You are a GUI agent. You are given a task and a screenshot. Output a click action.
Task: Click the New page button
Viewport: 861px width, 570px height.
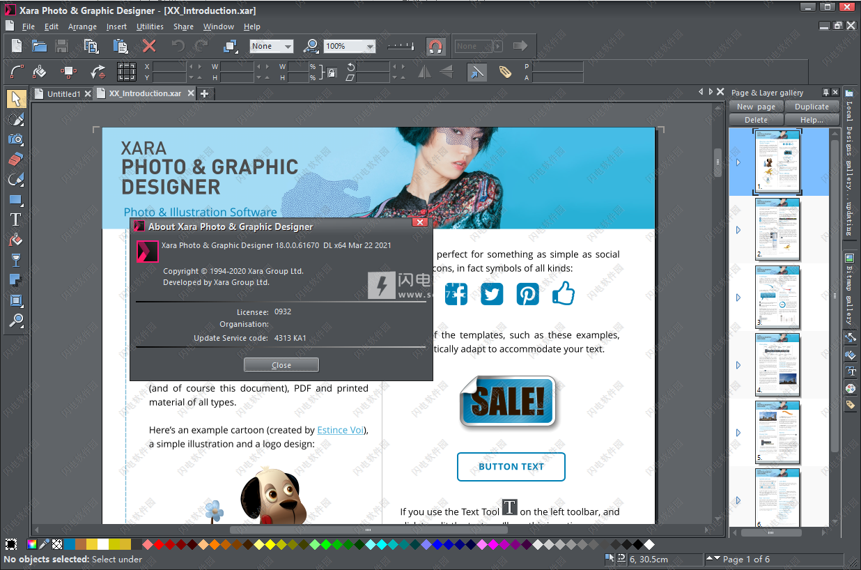[757, 107]
